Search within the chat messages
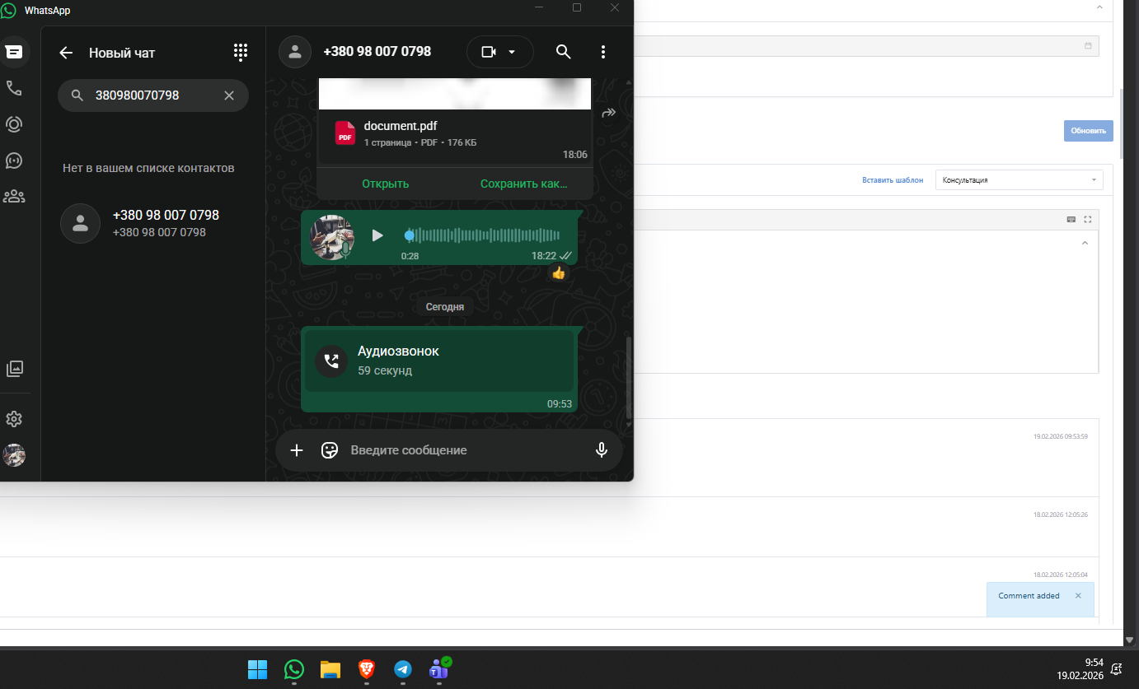The height and width of the screenshot is (689, 1139). point(563,52)
